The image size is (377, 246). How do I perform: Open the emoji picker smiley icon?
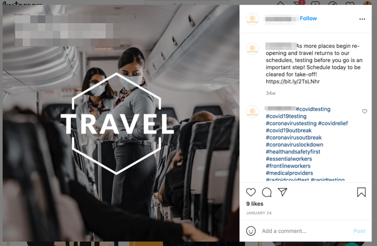251,231
